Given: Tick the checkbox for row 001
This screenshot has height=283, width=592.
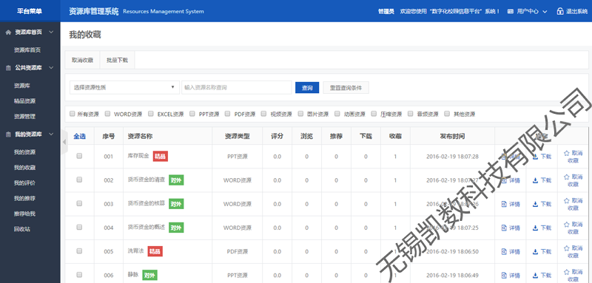Looking at the screenshot, I should coord(79,156).
